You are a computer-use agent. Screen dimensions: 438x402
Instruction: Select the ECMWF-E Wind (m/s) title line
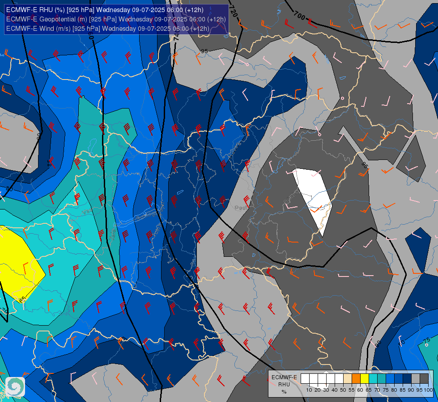(x=107, y=29)
